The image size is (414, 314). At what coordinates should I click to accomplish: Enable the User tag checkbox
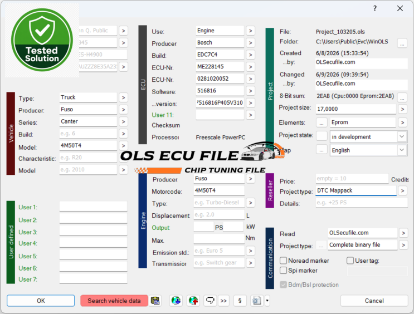(350, 261)
